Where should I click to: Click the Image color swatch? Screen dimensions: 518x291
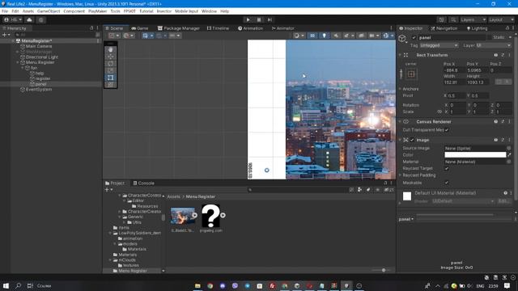(x=475, y=154)
